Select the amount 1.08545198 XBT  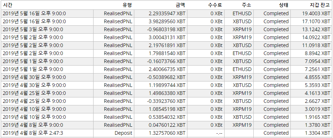tap(167, 109)
